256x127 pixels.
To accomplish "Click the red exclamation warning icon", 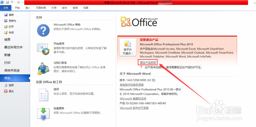I will point(141,67).
